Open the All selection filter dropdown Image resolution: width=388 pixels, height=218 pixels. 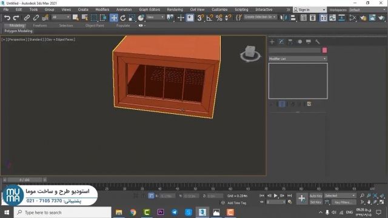(61, 17)
